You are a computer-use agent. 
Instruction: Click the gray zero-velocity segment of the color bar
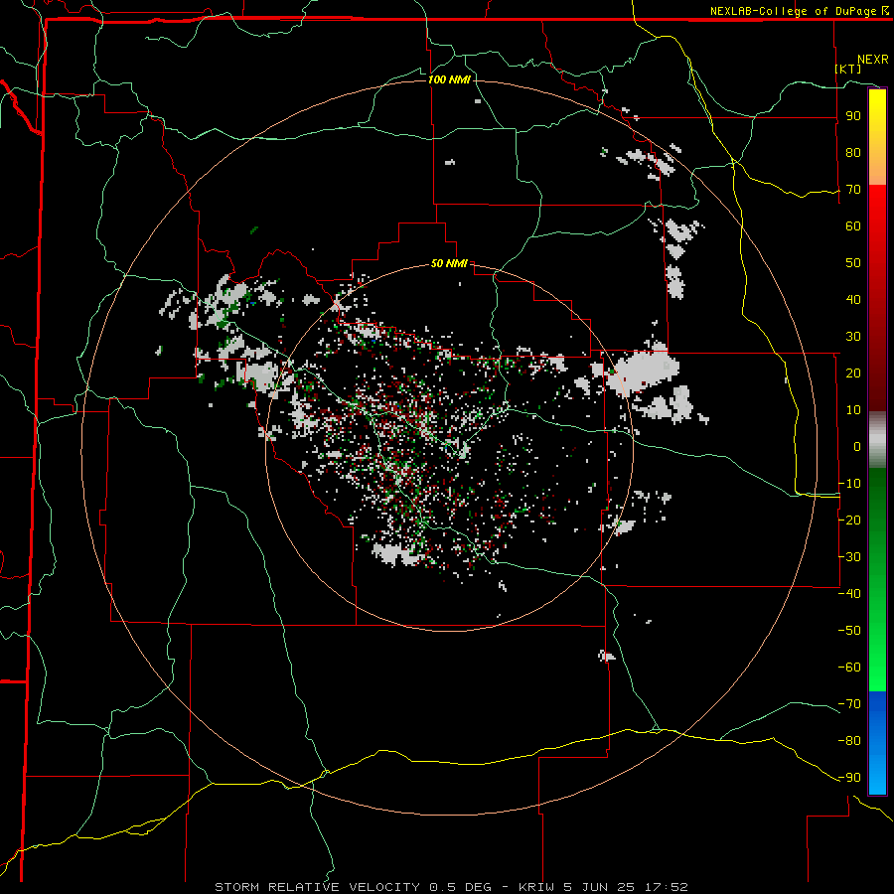click(877, 440)
